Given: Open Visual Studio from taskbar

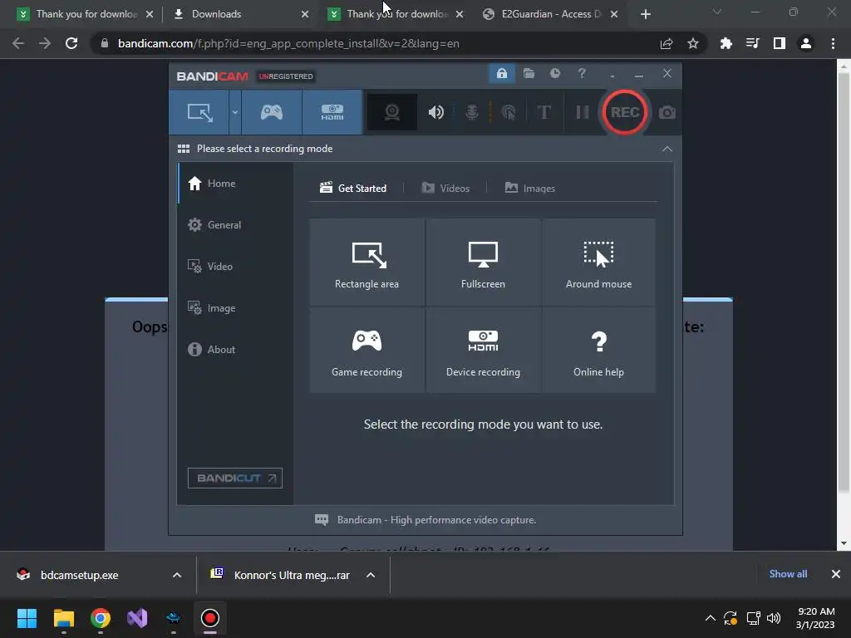Looking at the screenshot, I should 137,618.
